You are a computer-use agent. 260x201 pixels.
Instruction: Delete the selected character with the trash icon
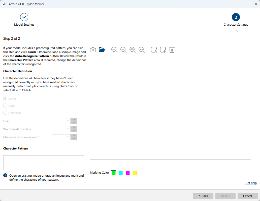coord(172,50)
